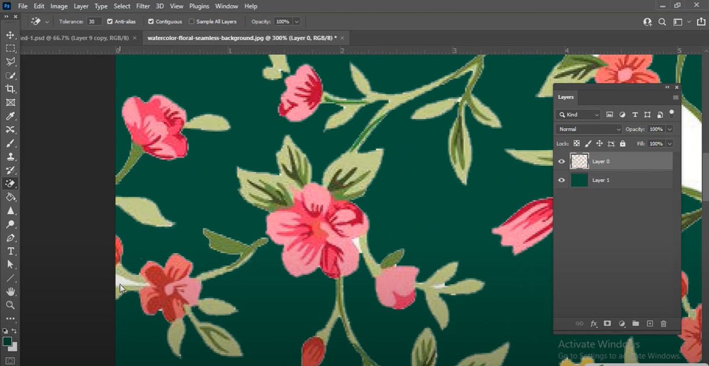Select the Eyedropper tool
The width and height of the screenshot is (709, 366).
(10, 117)
